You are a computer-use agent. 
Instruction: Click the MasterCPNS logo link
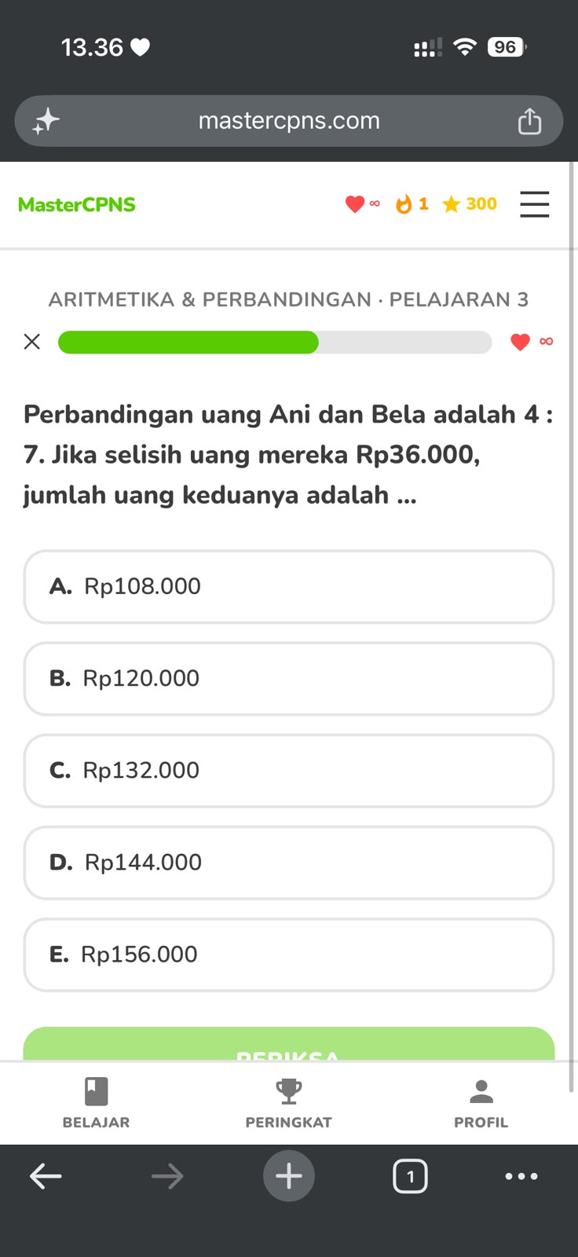77,204
